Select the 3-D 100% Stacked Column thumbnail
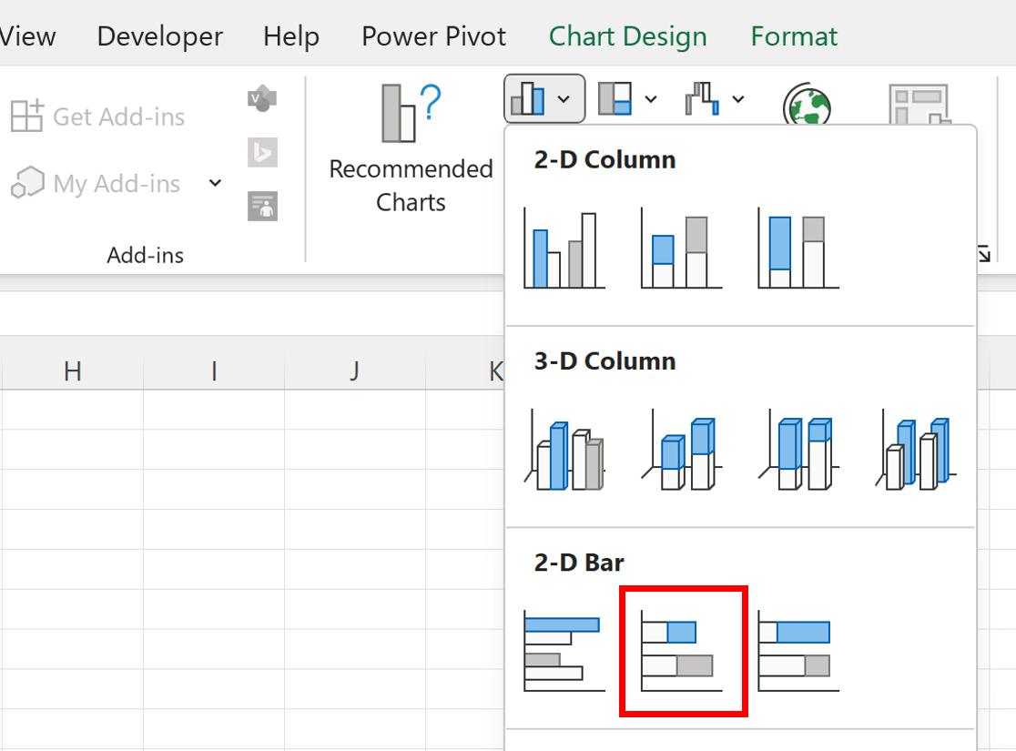This screenshot has height=751, width=1016. click(x=798, y=451)
